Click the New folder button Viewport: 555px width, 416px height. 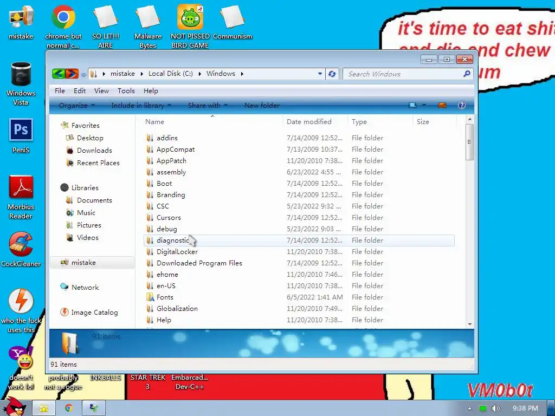(x=262, y=106)
